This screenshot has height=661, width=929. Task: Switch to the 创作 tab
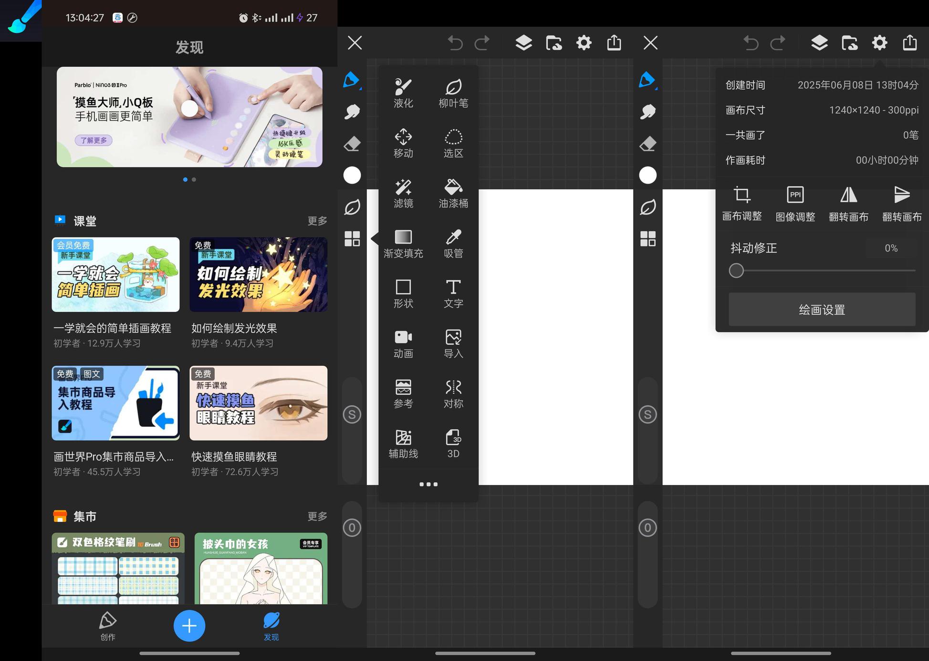(x=108, y=626)
